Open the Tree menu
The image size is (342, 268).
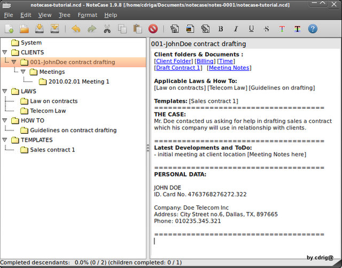(65, 15)
